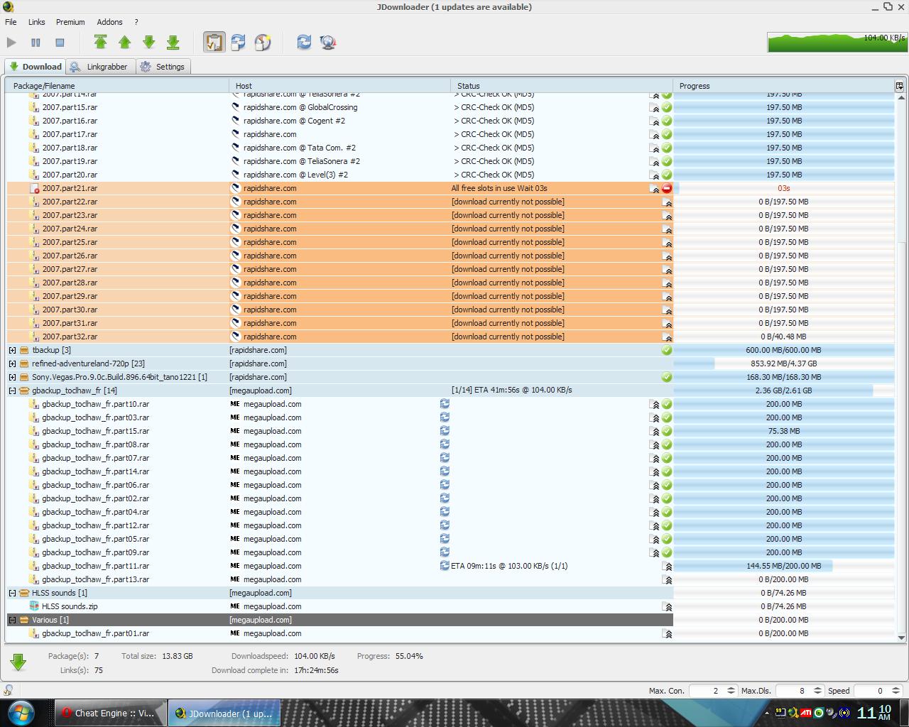The image size is (909, 727).
Task: Click the vertical scrollbar of the download list
Action: [901, 367]
